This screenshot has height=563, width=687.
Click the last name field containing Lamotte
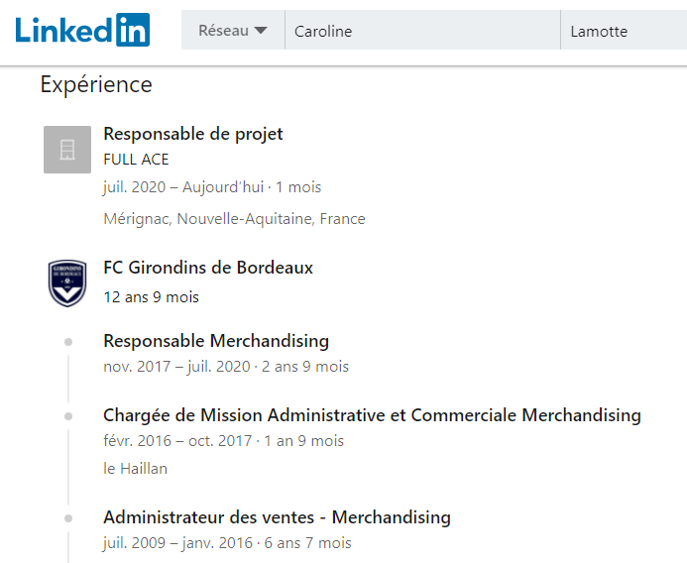pyautogui.click(x=623, y=31)
